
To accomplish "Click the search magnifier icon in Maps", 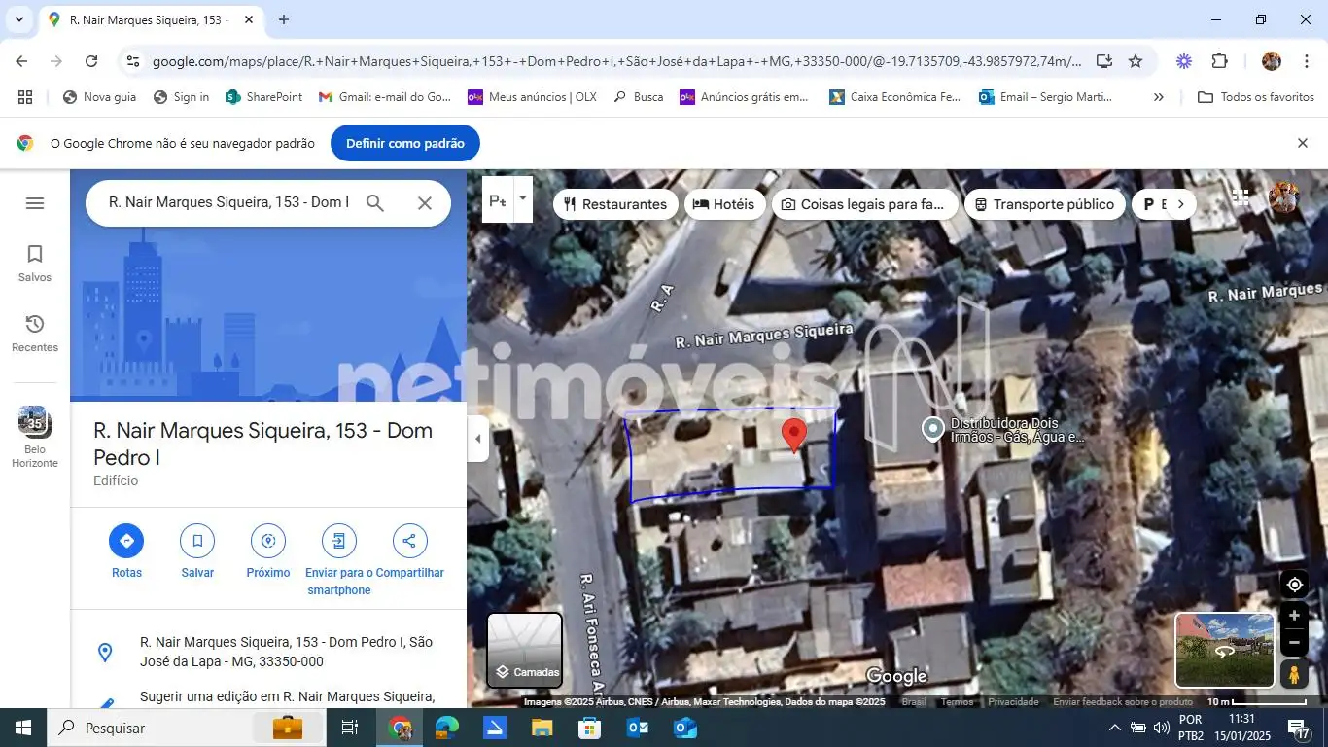I will 375,203.
